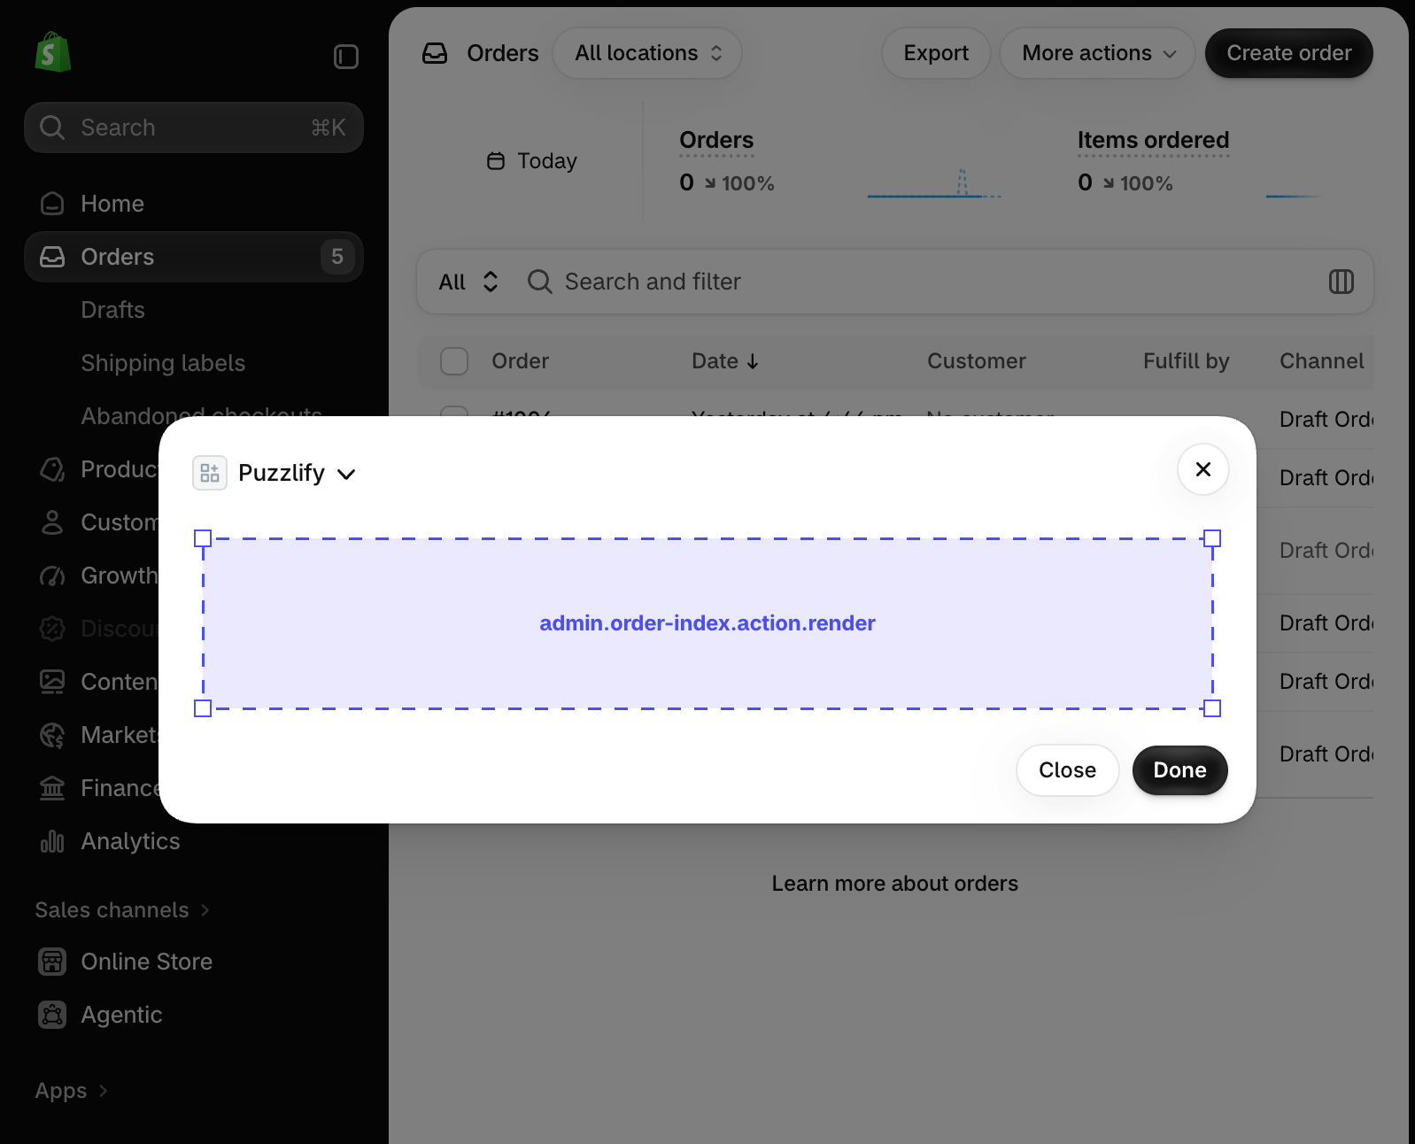Click the Orders metric heading
1415x1144 pixels.
click(716, 140)
